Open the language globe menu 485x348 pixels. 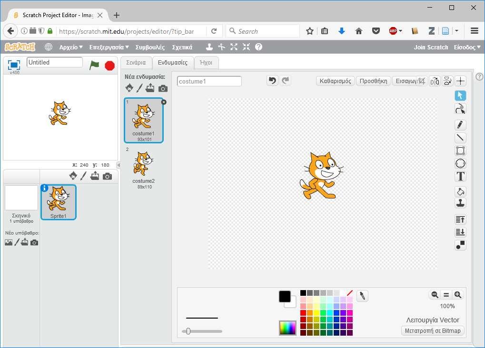pyautogui.click(x=48, y=47)
